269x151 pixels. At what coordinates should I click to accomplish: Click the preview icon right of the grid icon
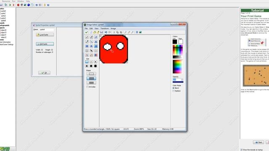pyautogui.click(x=140, y=32)
